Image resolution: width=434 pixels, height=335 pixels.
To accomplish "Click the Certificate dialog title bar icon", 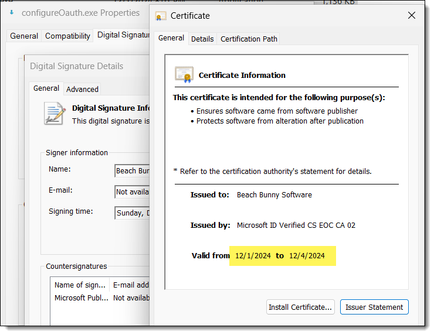I will (x=161, y=16).
